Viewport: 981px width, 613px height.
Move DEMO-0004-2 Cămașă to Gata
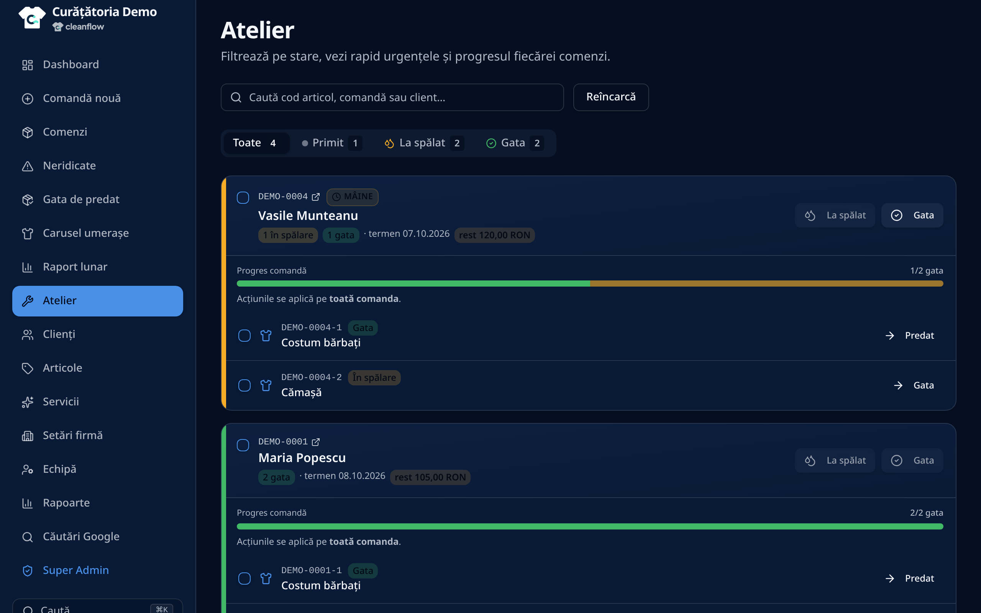tap(913, 385)
